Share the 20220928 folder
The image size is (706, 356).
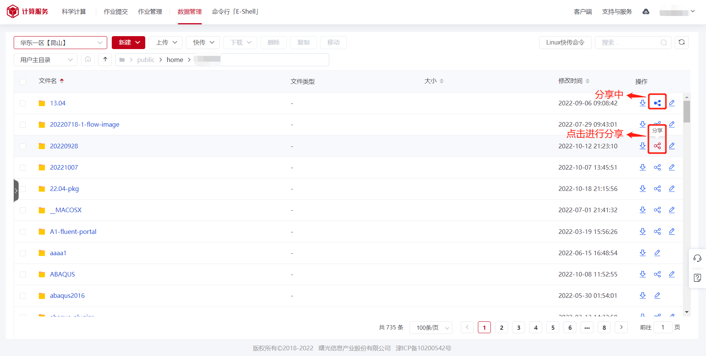point(657,146)
